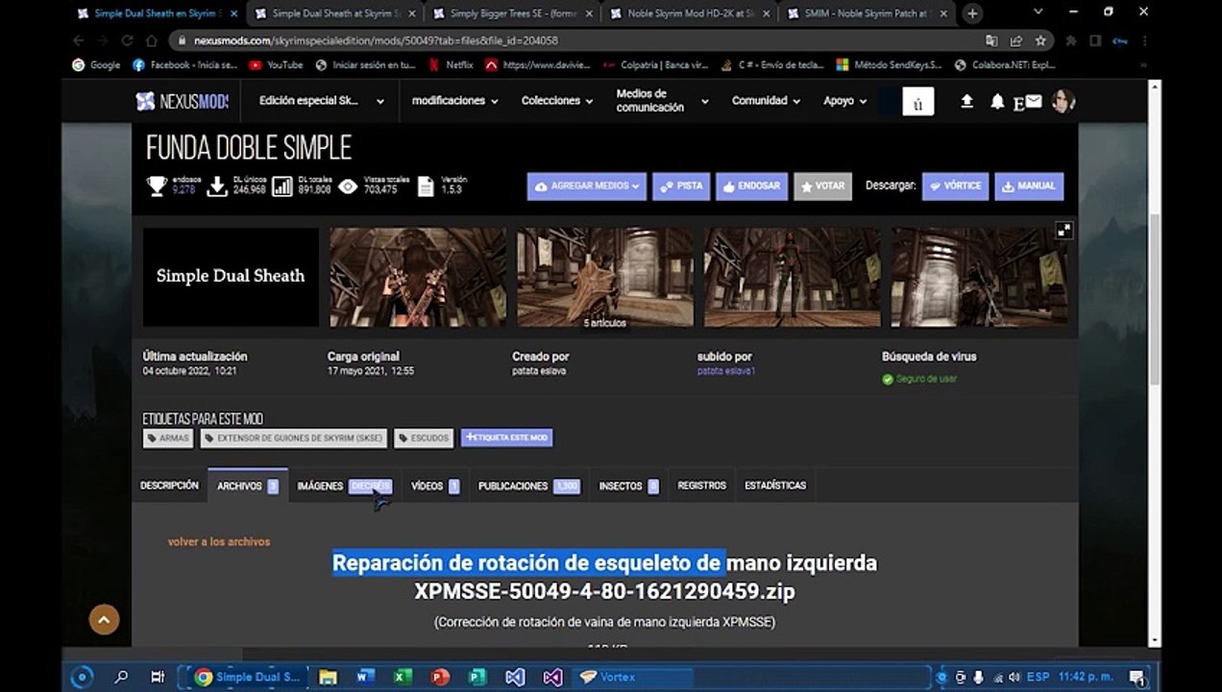
Task: Select the ARCHIVOS tab
Action: click(x=248, y=485)
